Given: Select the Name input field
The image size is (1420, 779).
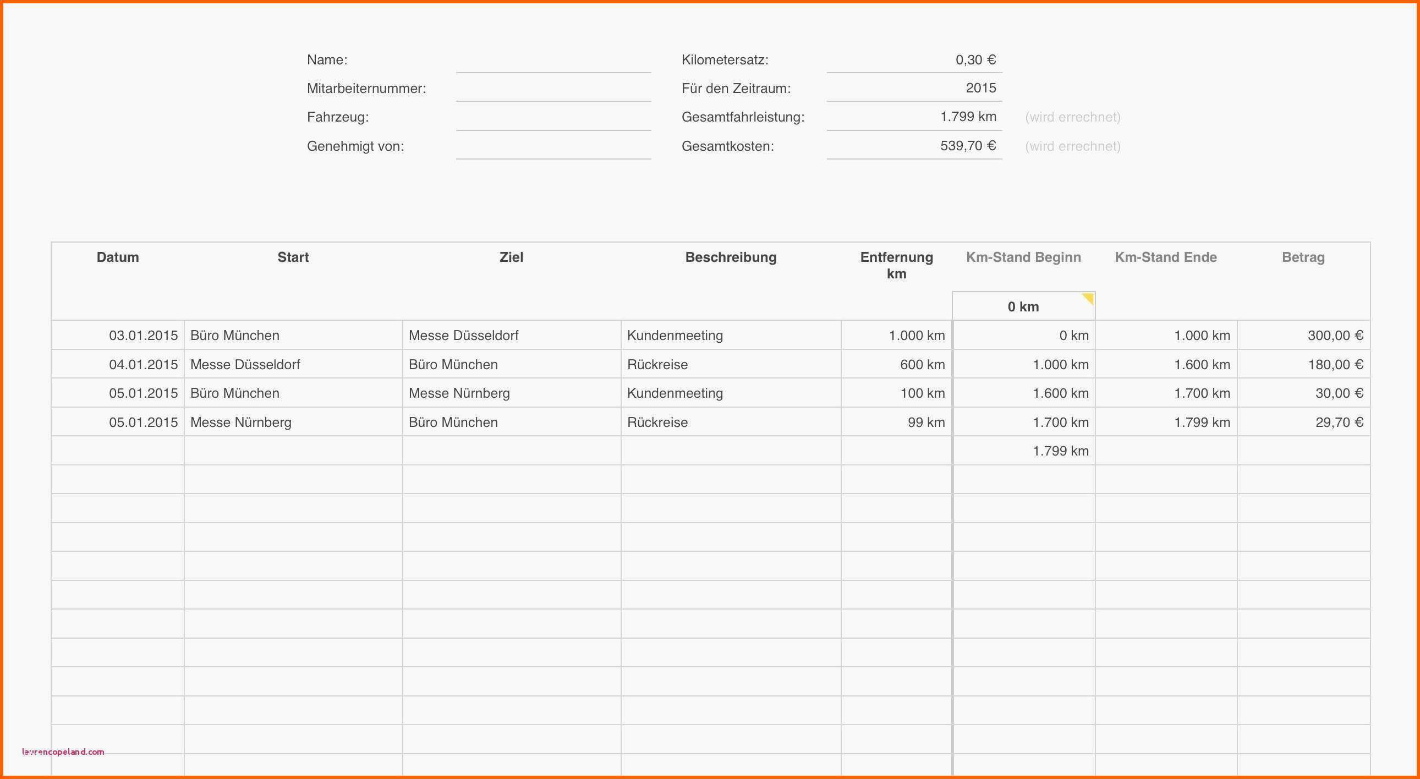Looking at the screenshot, I should tap(553, 59).
